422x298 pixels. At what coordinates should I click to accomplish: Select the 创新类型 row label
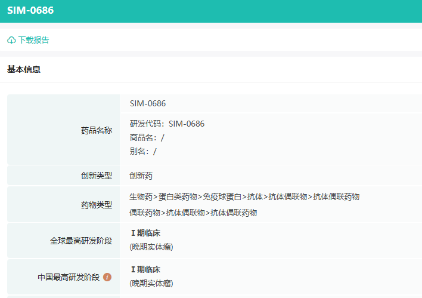tap(96, 176)
